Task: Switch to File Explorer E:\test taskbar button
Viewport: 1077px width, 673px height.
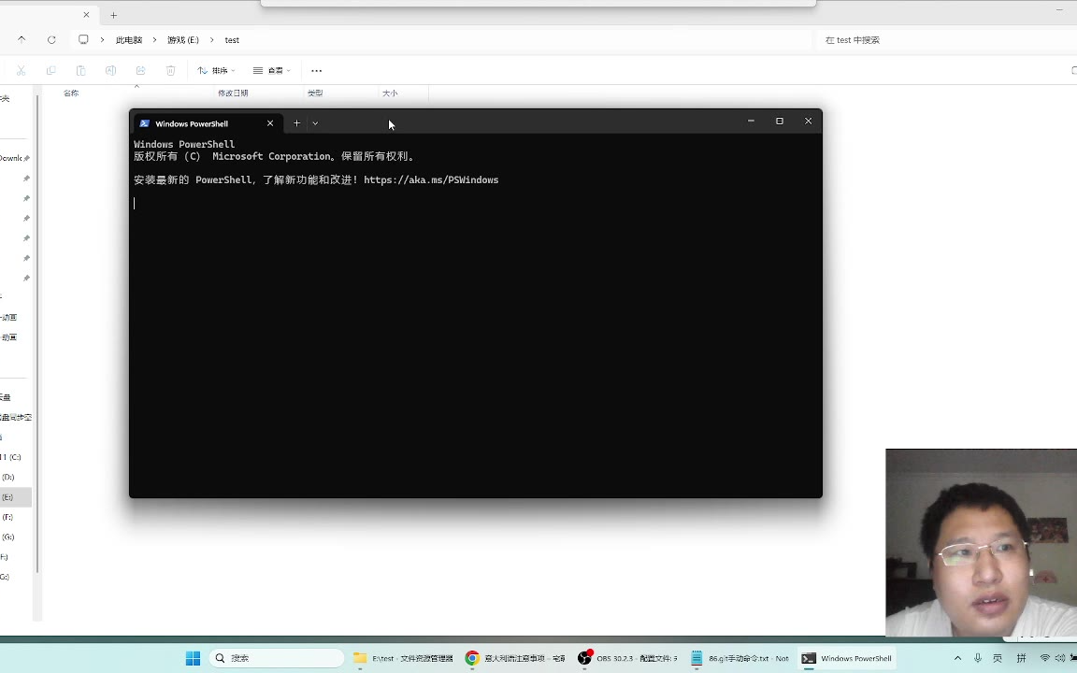Action: tap(403, 658)
